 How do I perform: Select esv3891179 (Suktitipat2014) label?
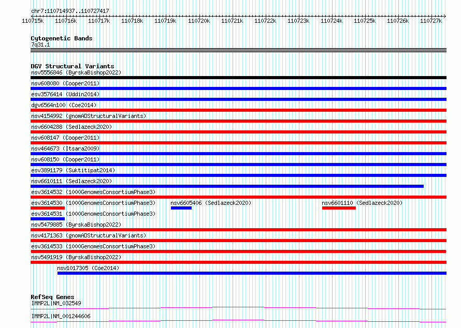[x=73, y=170]
